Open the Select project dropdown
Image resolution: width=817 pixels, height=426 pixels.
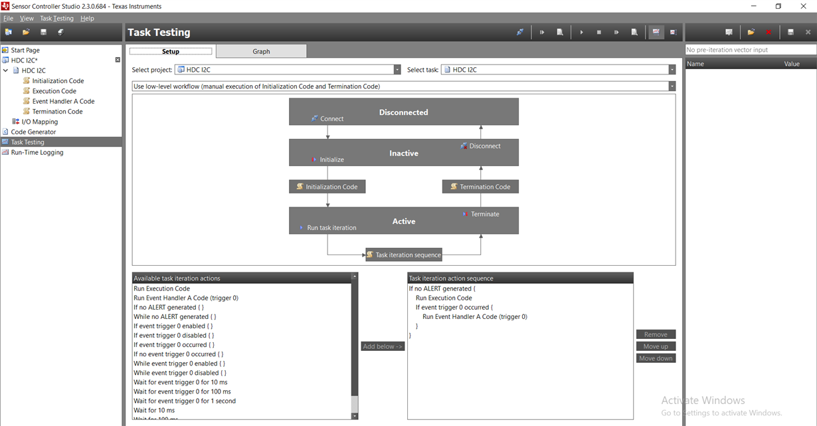(x=397, y=70)
